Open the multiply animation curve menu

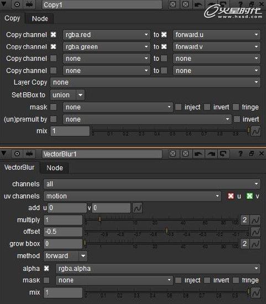pos(255,220)
